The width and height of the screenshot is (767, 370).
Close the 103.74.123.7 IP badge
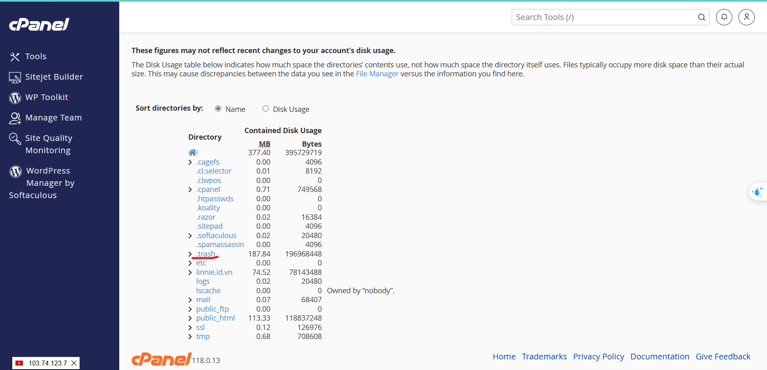click(74, 363)
